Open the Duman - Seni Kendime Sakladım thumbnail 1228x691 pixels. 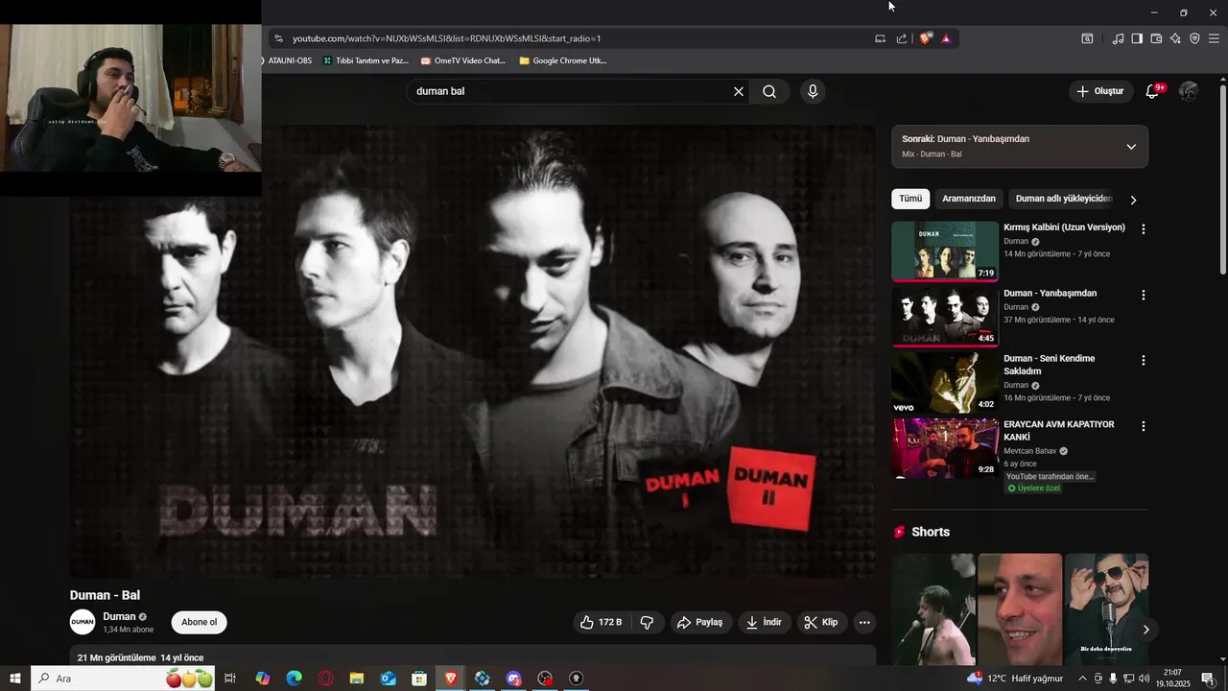pyautogui.click(x=945, y=382)
